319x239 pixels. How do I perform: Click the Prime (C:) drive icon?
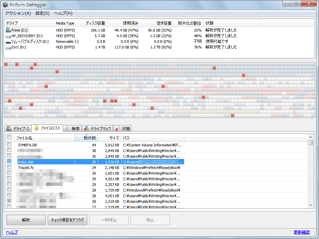(x=8, y=30)
